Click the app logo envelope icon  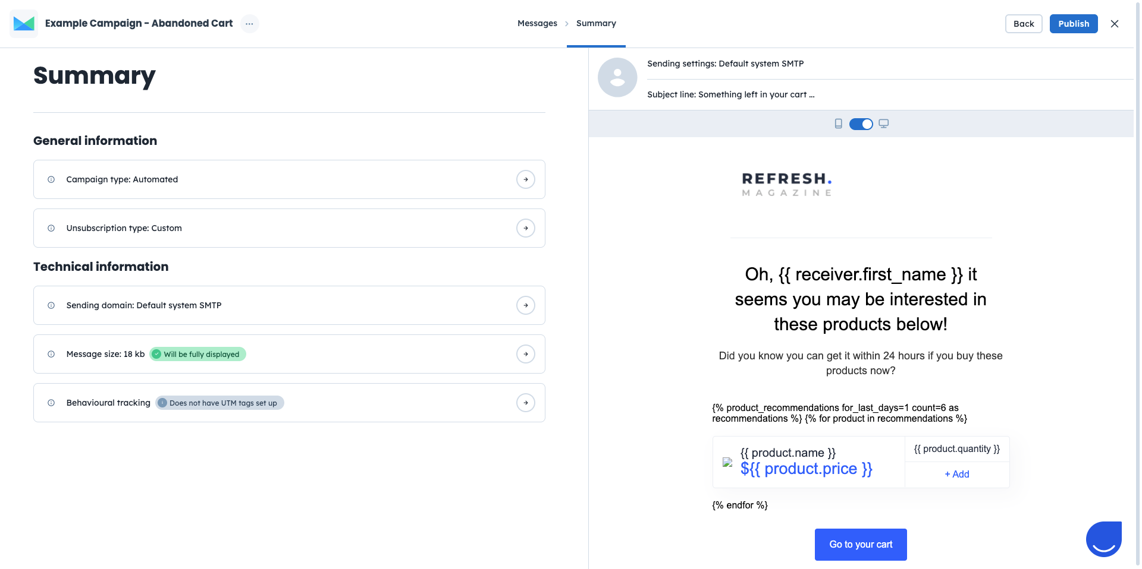tap(24, 24)
